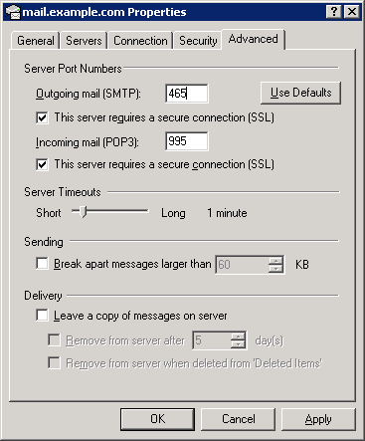
Task: Click days spinner up arrow
Action: click(238, 336)
